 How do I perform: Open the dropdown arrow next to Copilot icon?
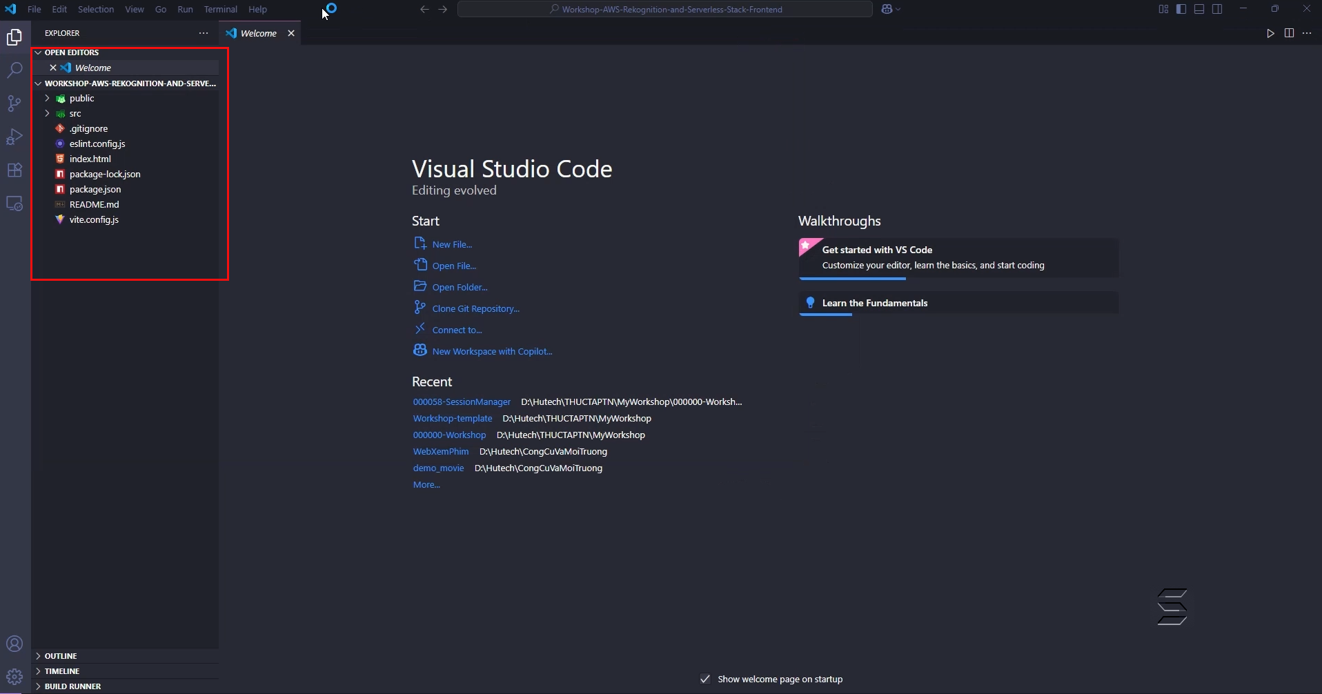point(898,9)
